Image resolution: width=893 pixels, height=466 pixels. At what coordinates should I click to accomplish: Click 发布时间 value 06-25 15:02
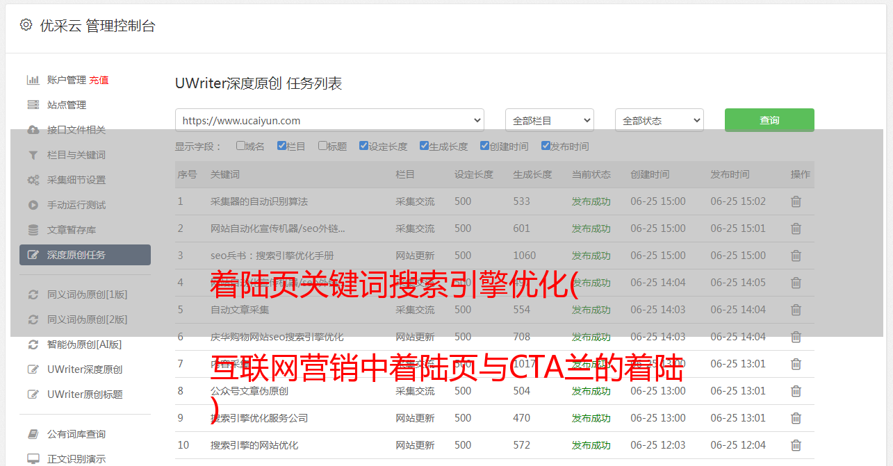[x=738, y=201]
